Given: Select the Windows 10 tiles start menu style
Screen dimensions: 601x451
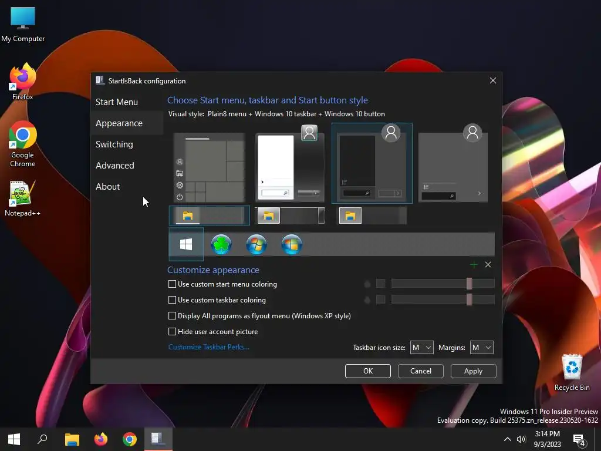Looking at the screenshot, I should (x=210, y=167).
